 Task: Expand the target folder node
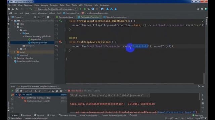point(15,52)
